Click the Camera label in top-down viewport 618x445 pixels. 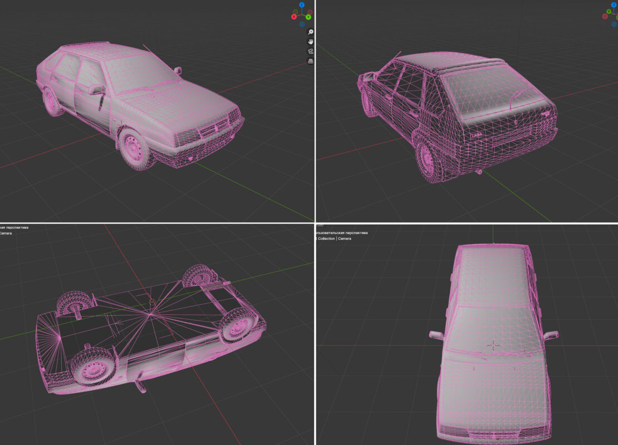345,239
